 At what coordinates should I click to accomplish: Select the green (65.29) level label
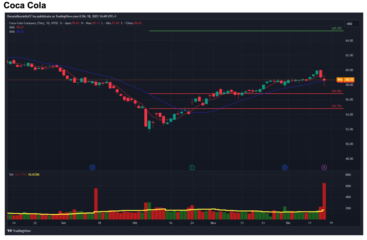click(x=337, y=28)
